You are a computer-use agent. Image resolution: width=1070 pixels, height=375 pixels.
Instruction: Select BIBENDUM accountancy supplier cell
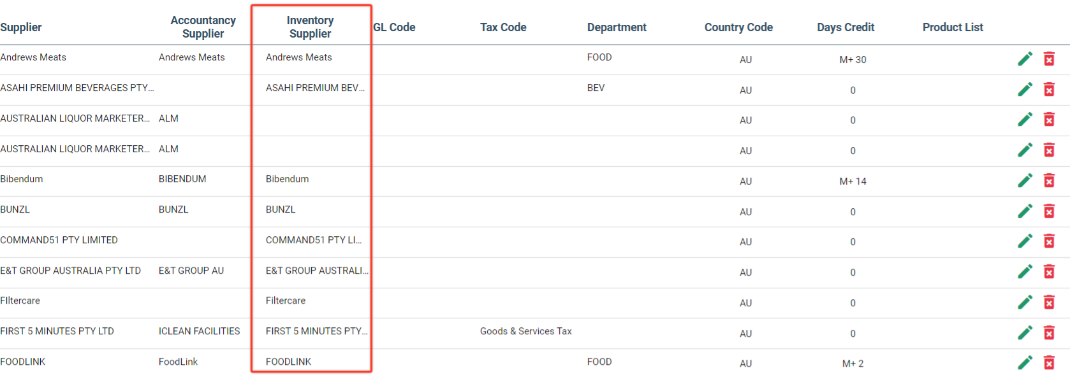pyautogui.click(x=182, y=179)
